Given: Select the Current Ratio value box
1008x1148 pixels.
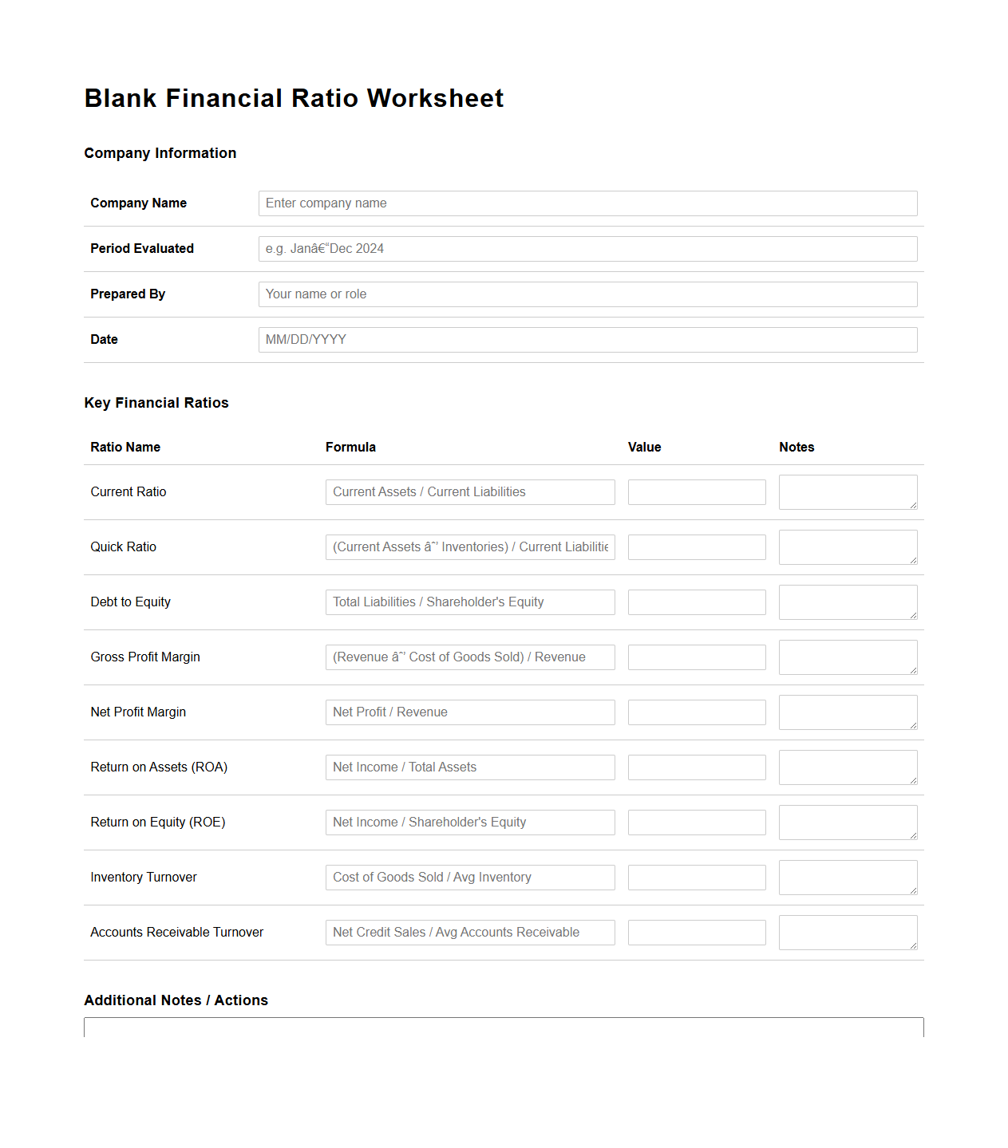Looking at the screenshot, I should 696,491.
